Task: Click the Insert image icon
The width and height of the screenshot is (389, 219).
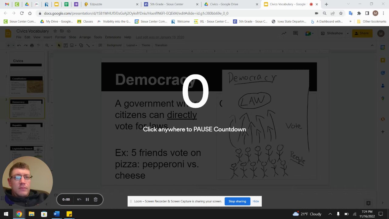Action: click(x=72, y=45)
